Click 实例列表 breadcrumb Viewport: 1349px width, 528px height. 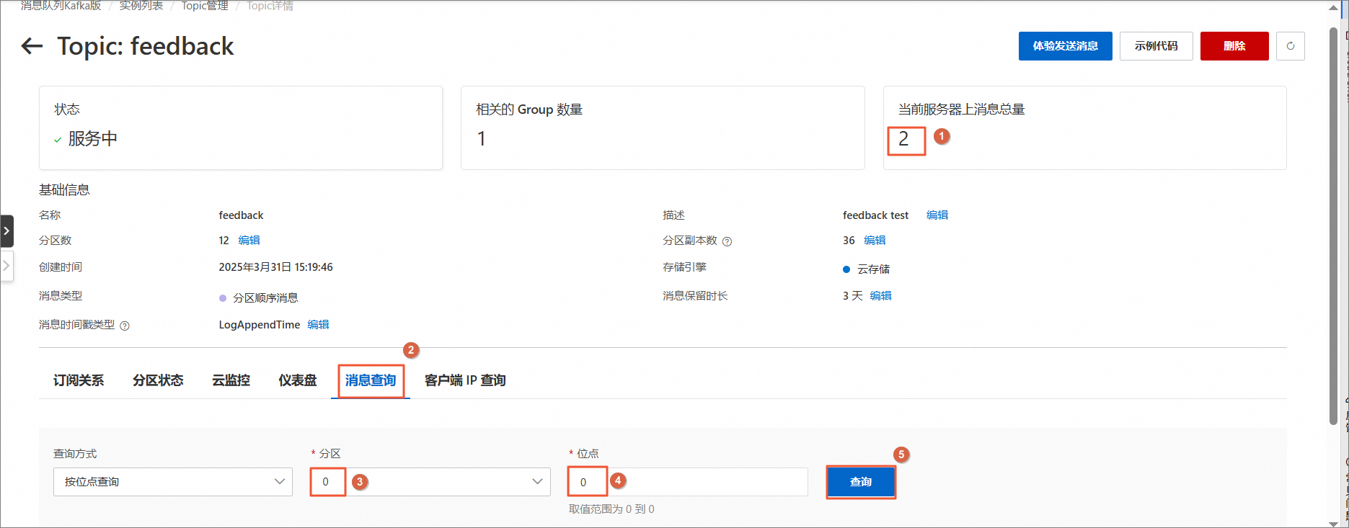[141, 6]
